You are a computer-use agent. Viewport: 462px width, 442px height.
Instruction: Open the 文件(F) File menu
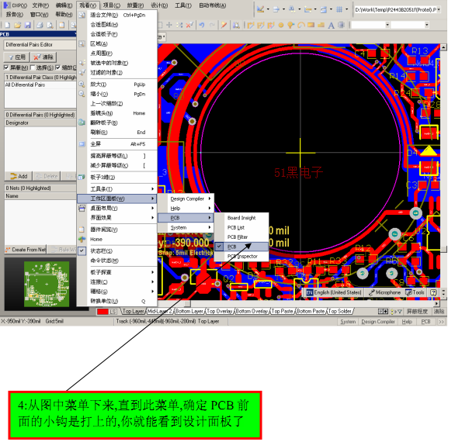40,5
